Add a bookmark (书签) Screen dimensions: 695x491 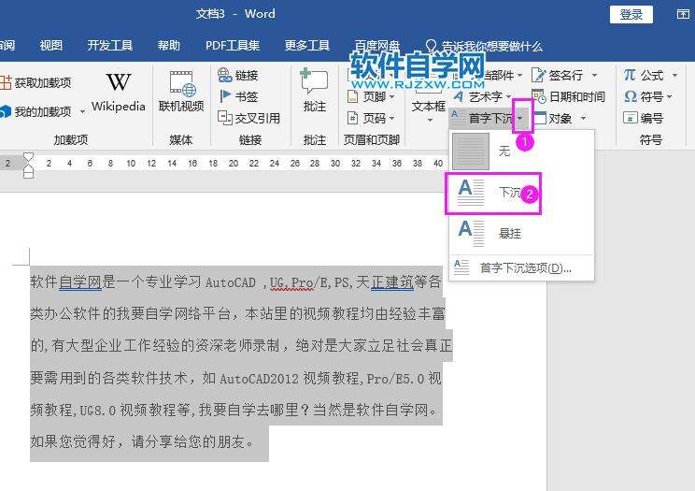pos(238,96)
